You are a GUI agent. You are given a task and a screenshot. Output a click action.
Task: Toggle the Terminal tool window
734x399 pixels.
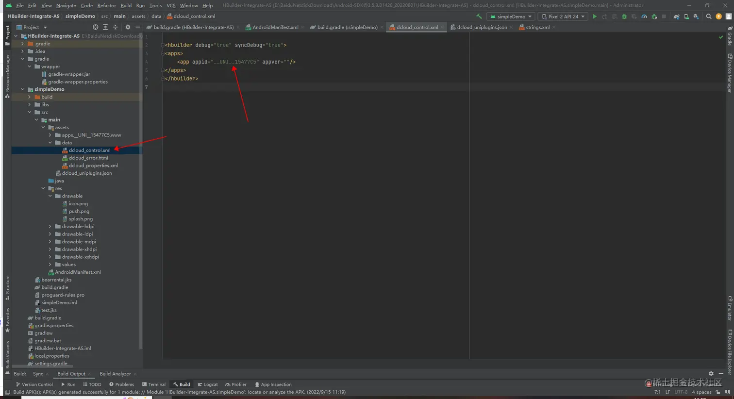tap(154, 384)
